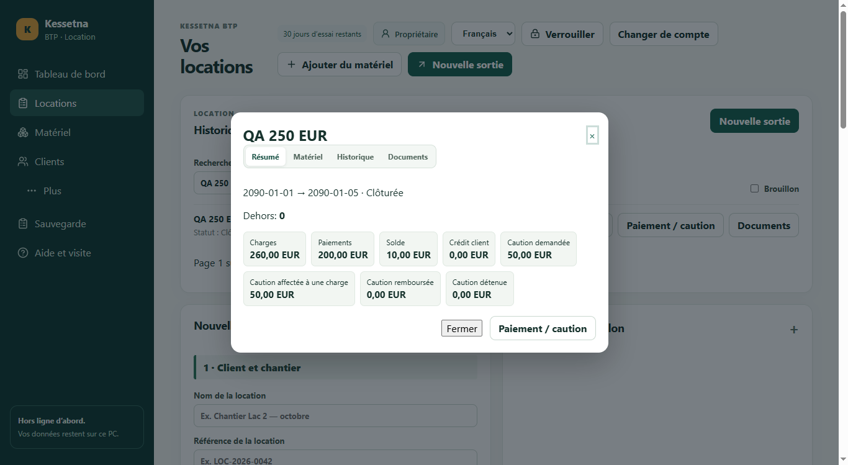This screenshot has height=465, width=848.
Task: Click the padlock icon on Verrouiller
Action: pos(535,35)
